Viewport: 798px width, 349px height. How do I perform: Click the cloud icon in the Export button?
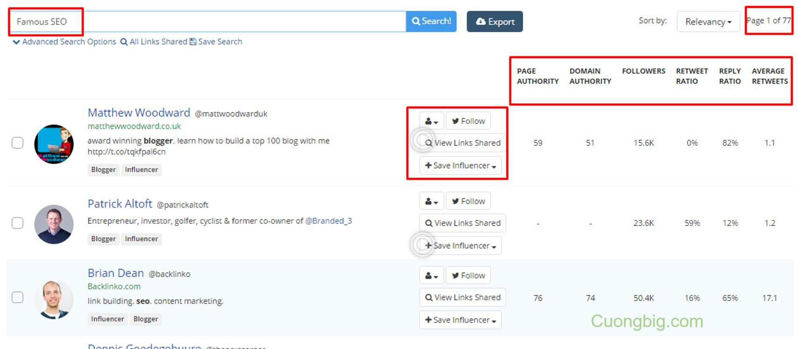click(481, 21)
